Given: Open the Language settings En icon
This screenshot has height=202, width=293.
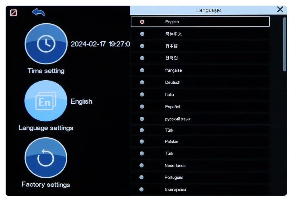Looking at the screenshot, I should (x=46, y=101).
